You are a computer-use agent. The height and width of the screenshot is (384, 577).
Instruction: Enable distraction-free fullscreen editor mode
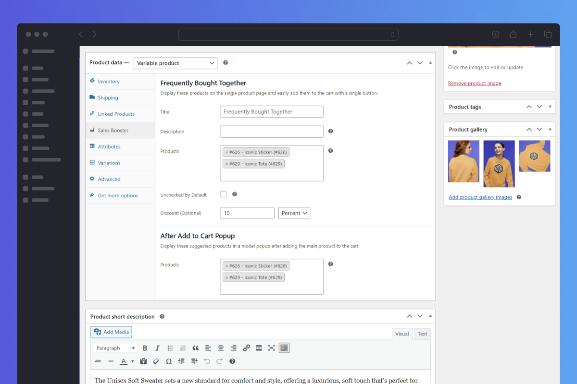click(271, 348)
